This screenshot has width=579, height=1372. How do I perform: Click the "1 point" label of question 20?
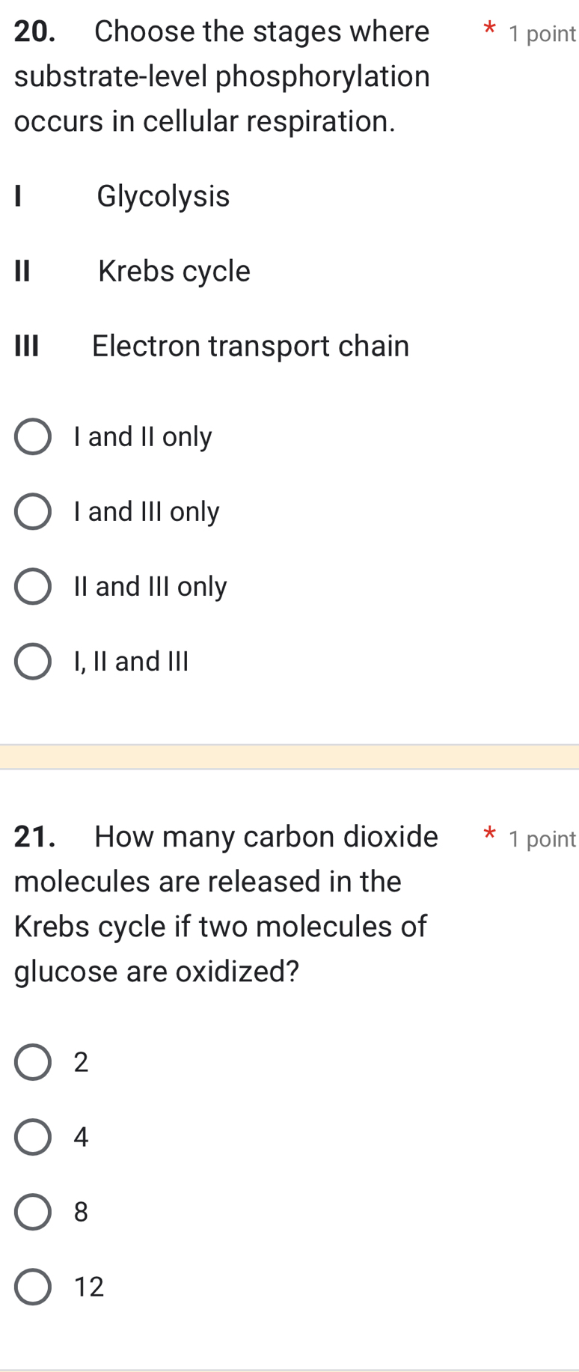pyautogui.click(x=543, y=34)
